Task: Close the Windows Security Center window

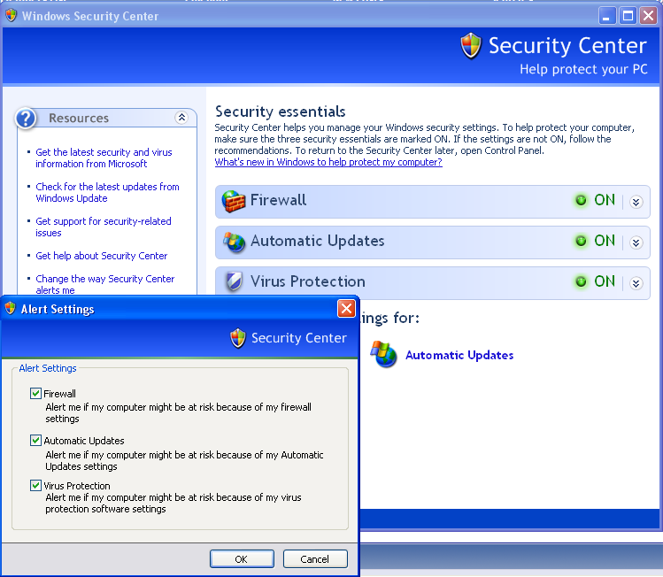Action: (648, 16)
